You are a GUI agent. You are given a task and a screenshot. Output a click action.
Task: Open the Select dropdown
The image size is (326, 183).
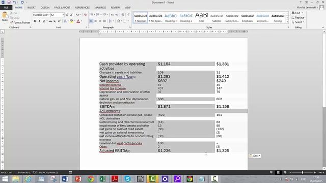[298, 22]
